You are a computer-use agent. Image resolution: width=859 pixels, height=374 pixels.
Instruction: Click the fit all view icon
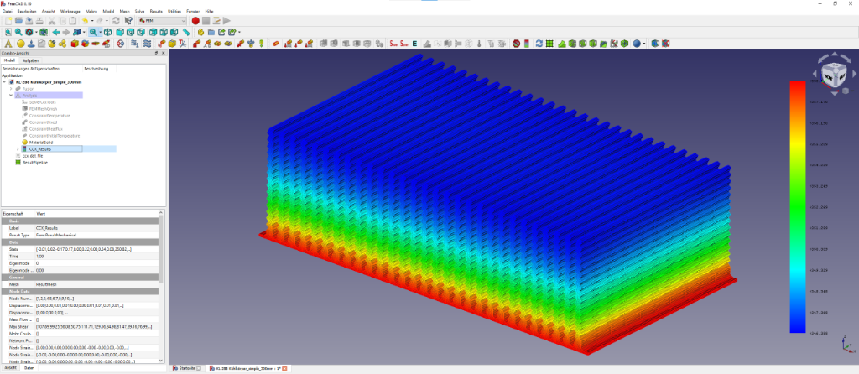coord(8,32)
